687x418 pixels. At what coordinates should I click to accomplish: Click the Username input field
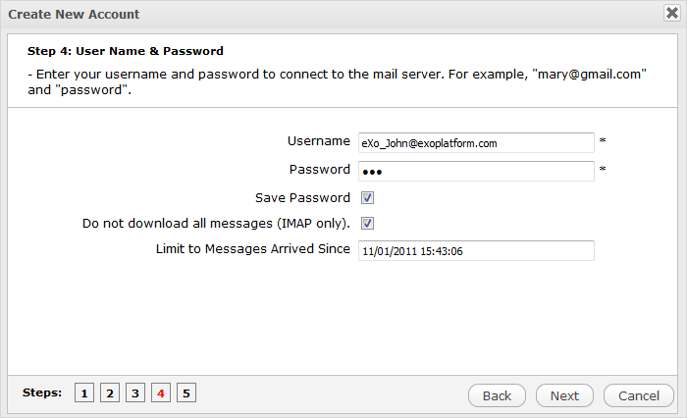click(x=476, y=143)
